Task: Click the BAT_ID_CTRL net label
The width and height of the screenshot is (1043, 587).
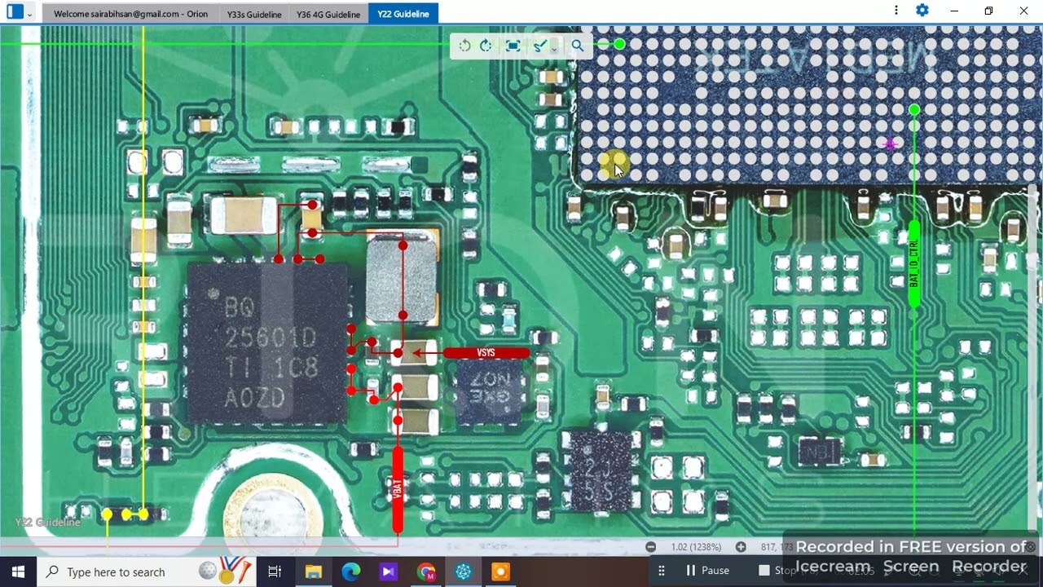Action: click(x=913, y=263)
